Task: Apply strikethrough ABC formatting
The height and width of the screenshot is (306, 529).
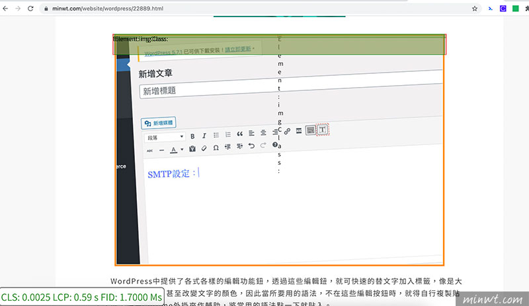Action: (150, 150)
